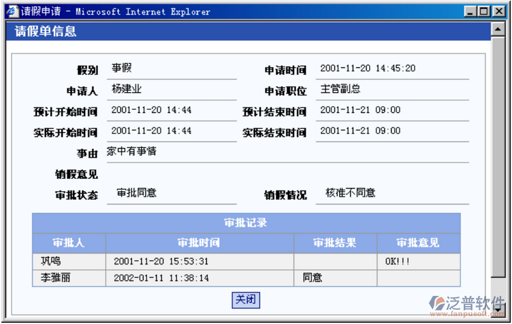Click the 审批人 column header
This screenshot has width=512, height=324.
69,243
